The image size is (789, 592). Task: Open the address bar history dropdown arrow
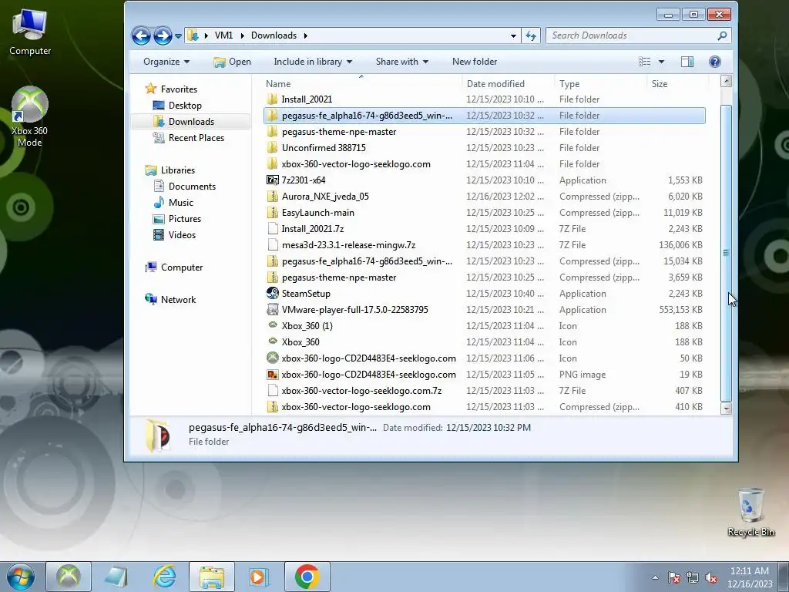click(513, 35)
